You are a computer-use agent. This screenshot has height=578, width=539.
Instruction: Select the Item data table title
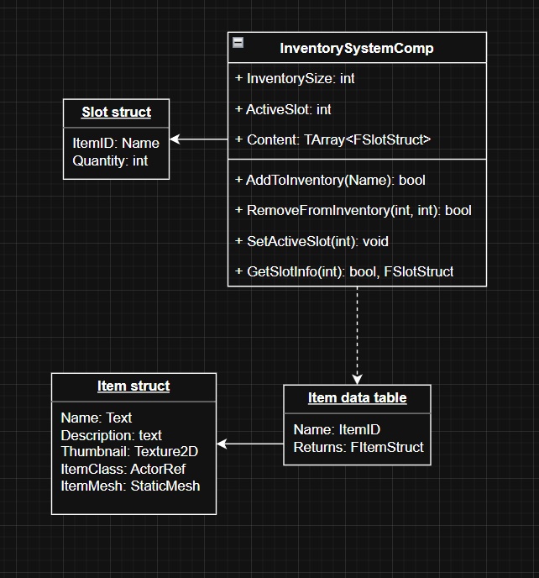point(357,398)
